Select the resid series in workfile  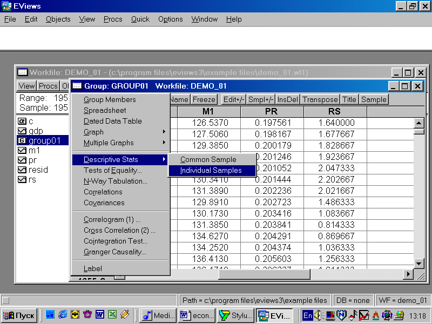pos(33,170)
